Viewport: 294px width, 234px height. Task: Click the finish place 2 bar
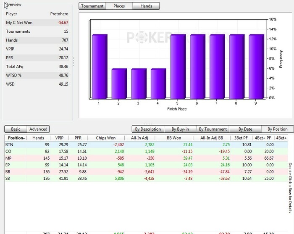coord(119,84)
